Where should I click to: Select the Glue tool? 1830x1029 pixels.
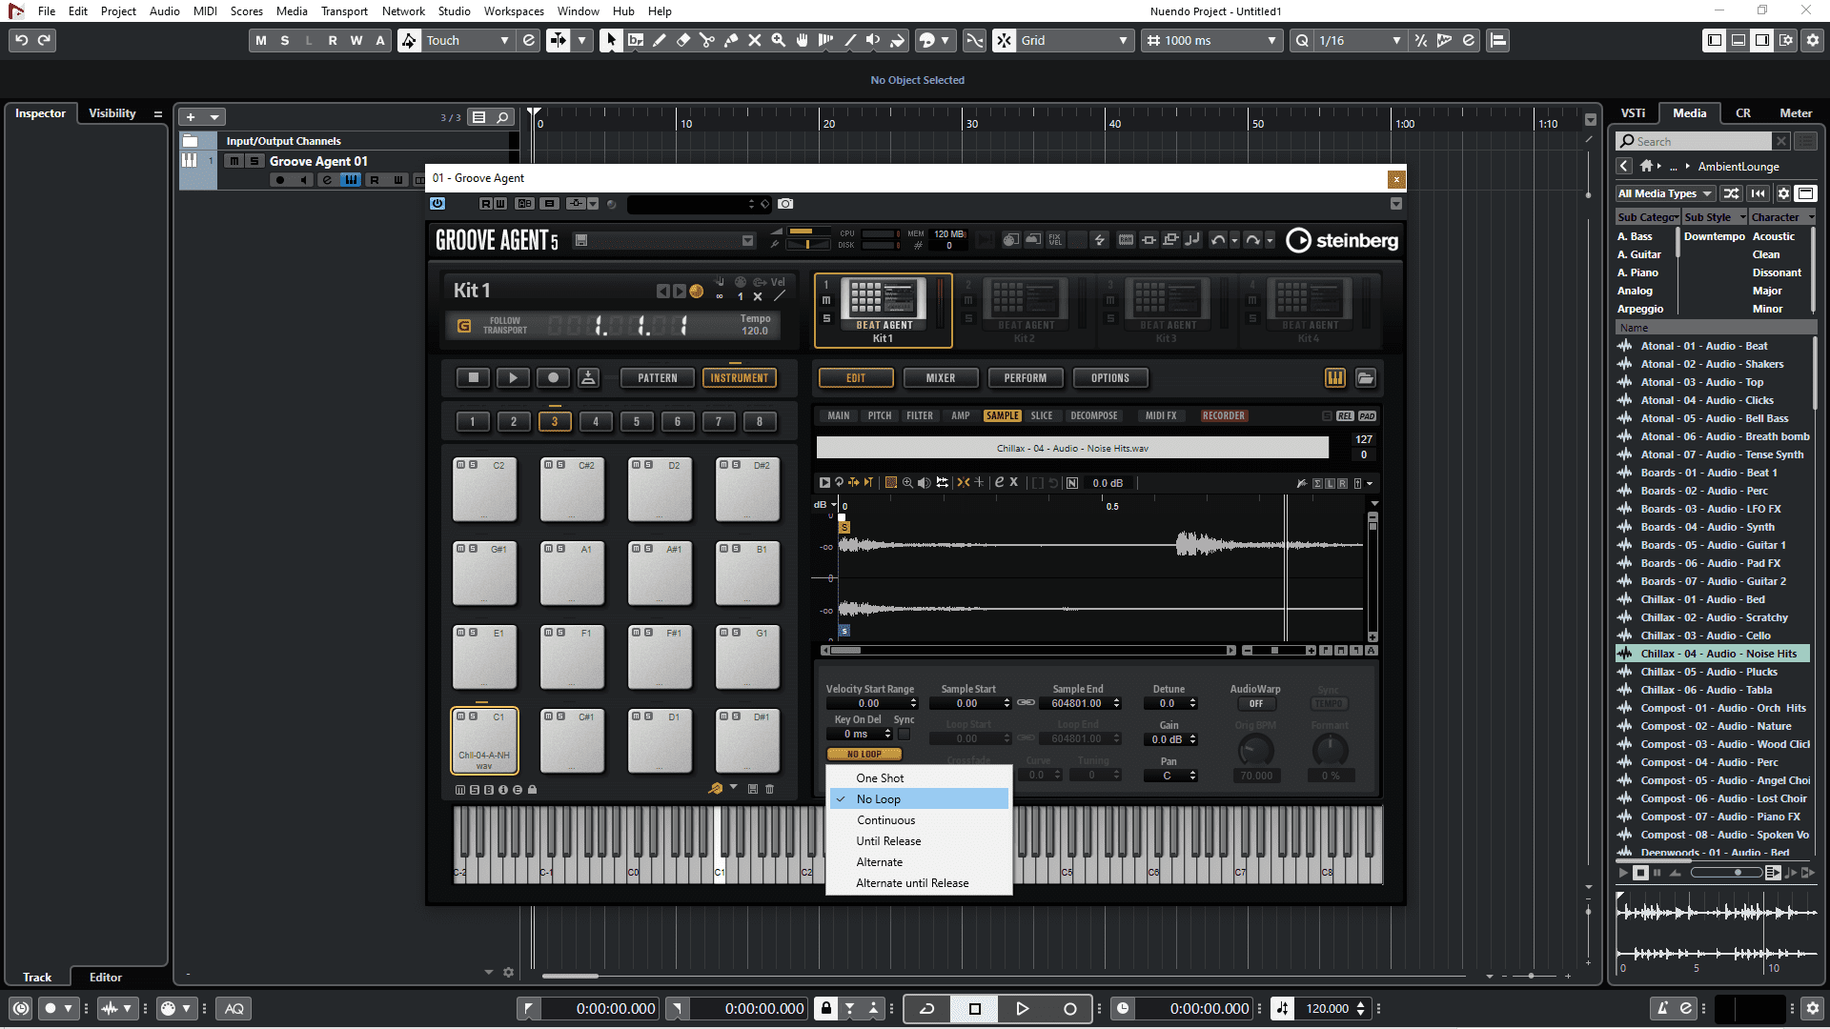tap(731, 40)
